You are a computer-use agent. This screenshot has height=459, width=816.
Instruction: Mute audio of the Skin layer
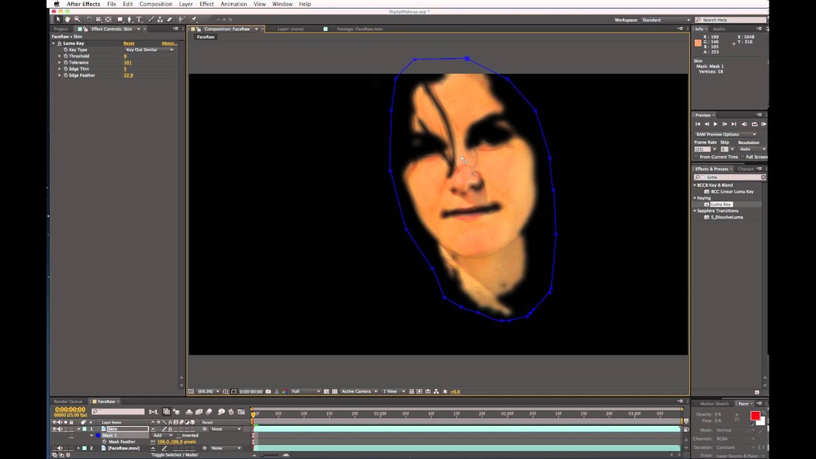[60, 429]
